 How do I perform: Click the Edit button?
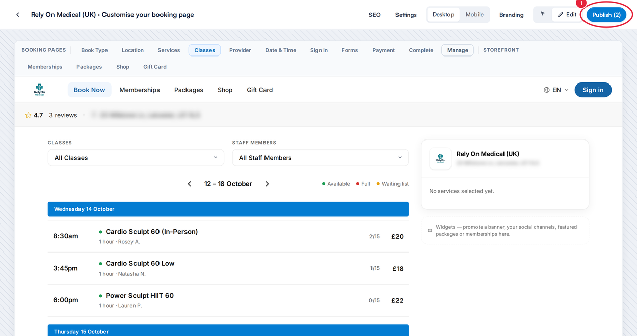tap(567, 15)
